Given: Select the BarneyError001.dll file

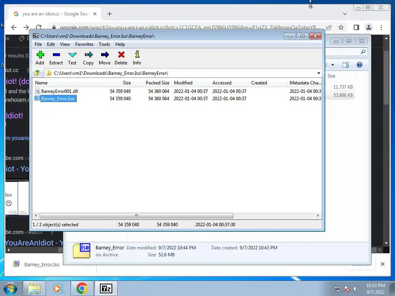Looking at the screenshot, I should [59, 91].
